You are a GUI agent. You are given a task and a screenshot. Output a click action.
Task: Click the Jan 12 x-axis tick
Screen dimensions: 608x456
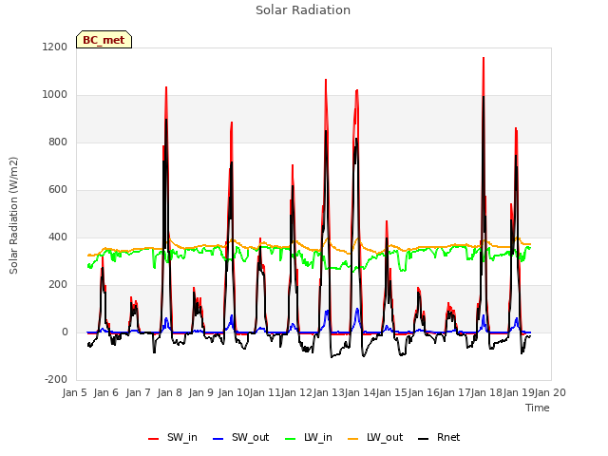[x=296, y=392]
